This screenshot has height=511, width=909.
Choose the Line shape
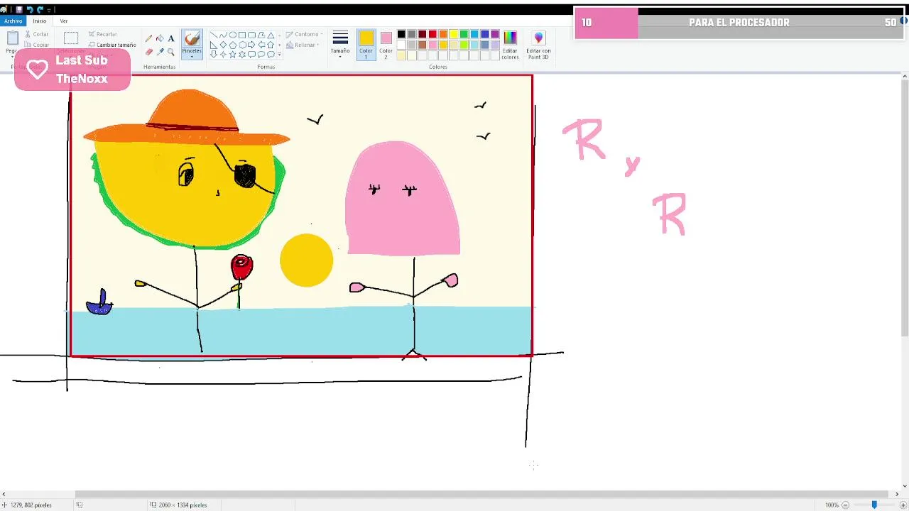pos(214,35)
